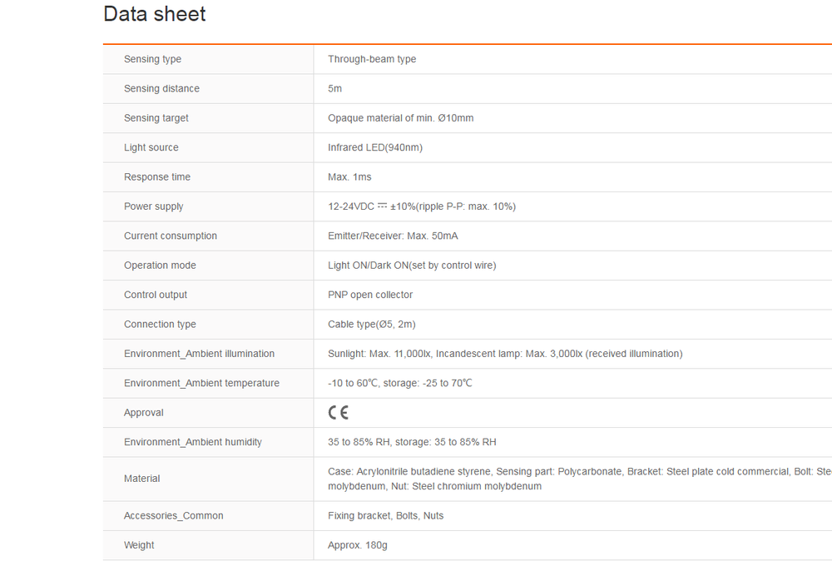Click the CE approval mark icon

pos(338,413)
